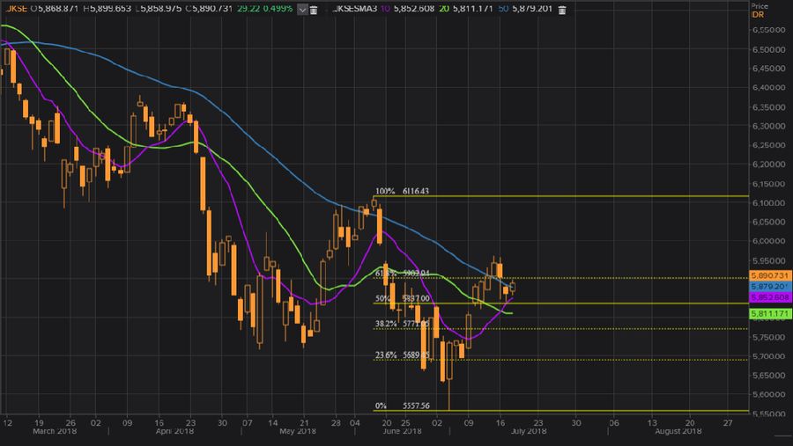Image resolution: width=793 pixels, height=446 pixels.
Task: Select the 100% 6116.43 Fibonacci level line
Action: pyautogui.click(x=561, y=196)
